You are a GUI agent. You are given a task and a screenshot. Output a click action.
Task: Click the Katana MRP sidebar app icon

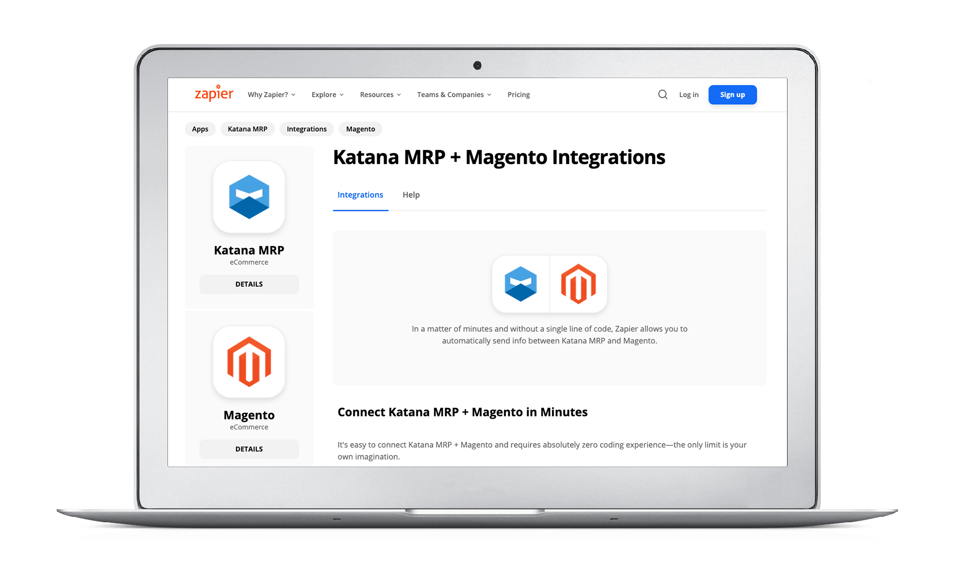249,197
